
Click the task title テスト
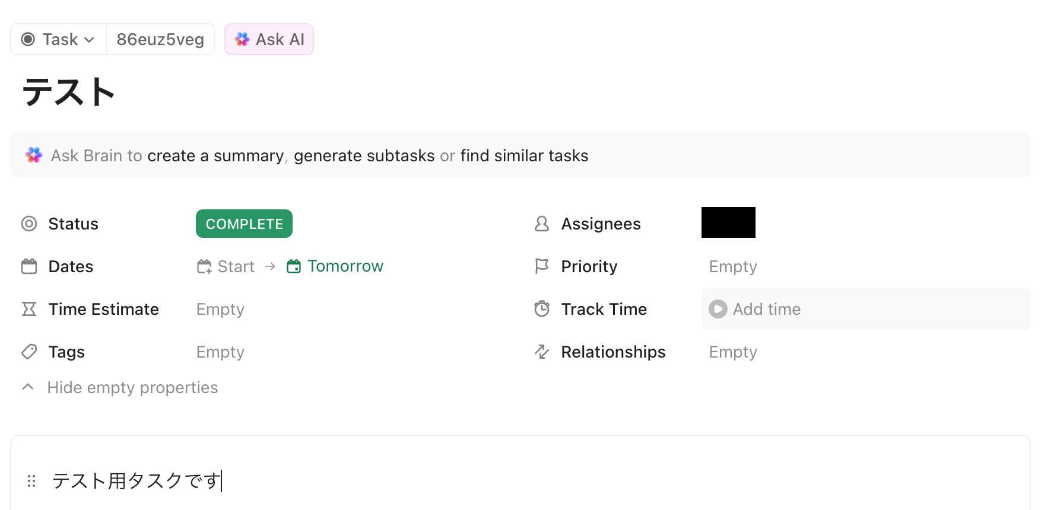click(x=69, y=93)
